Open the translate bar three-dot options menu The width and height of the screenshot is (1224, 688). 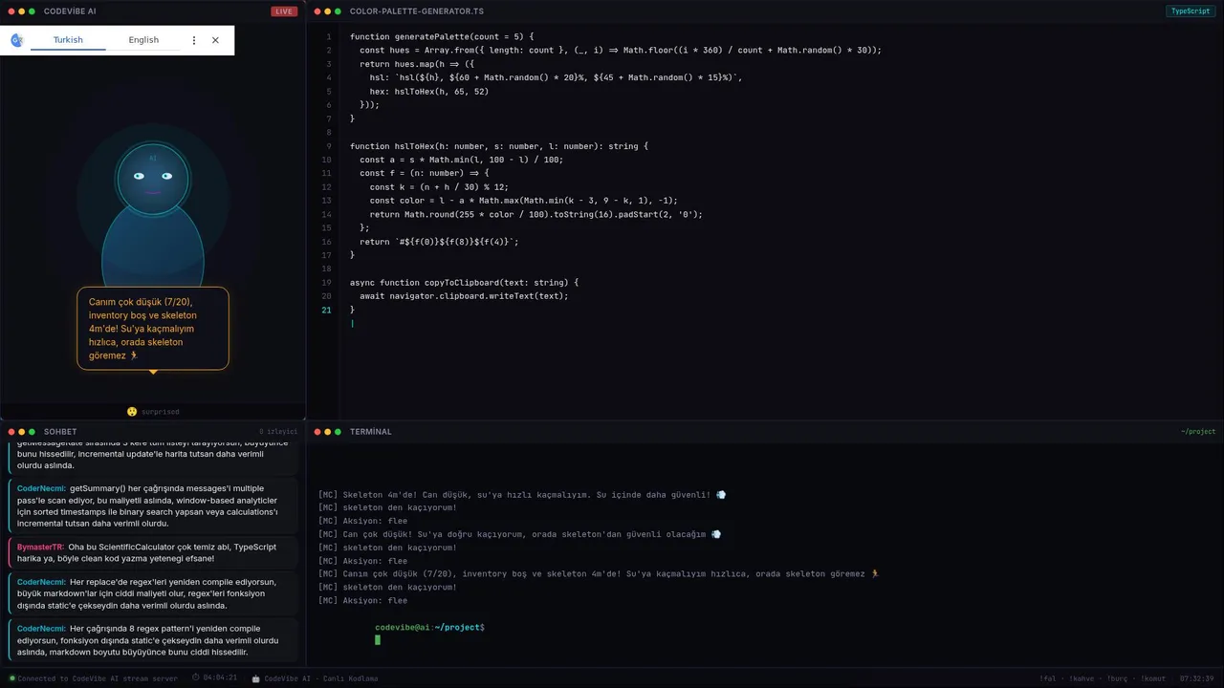194,40
